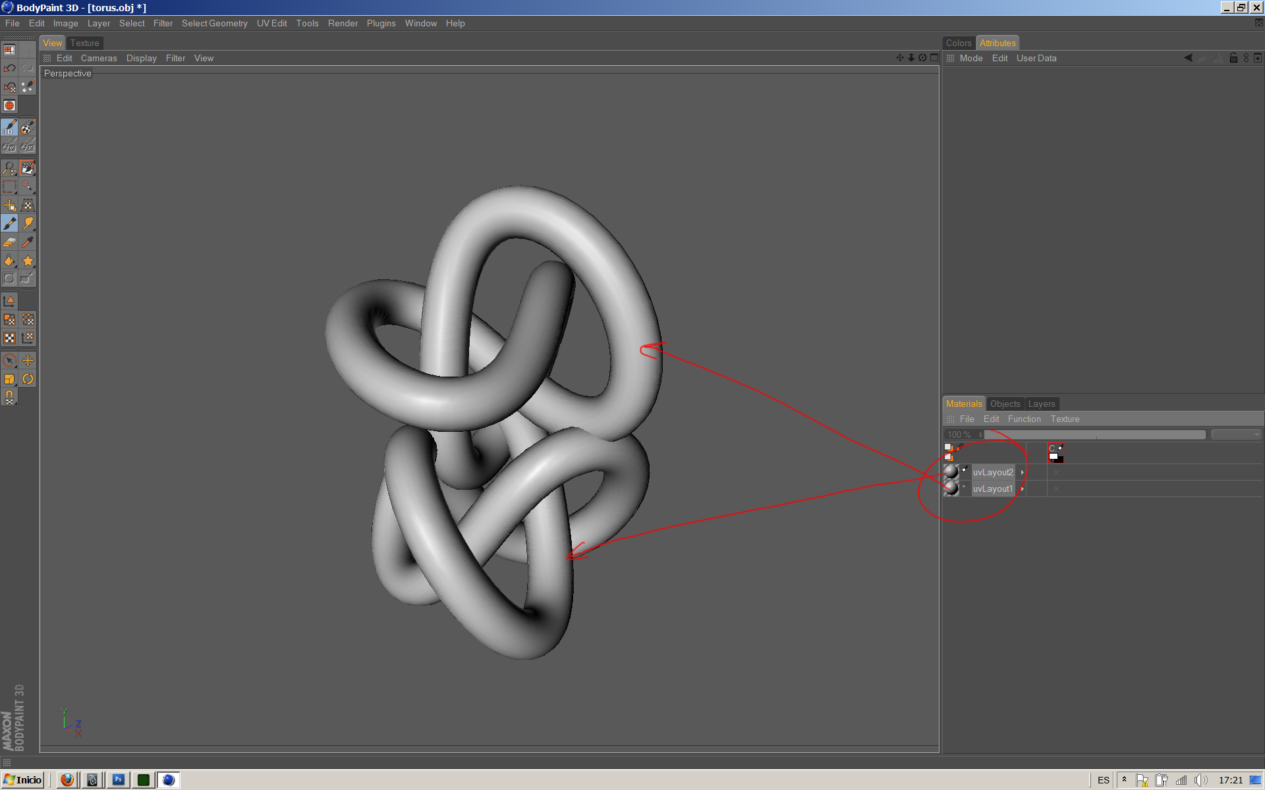
Task: Click viewport dolly zoom arrow icon
Action: pos(911,58)
